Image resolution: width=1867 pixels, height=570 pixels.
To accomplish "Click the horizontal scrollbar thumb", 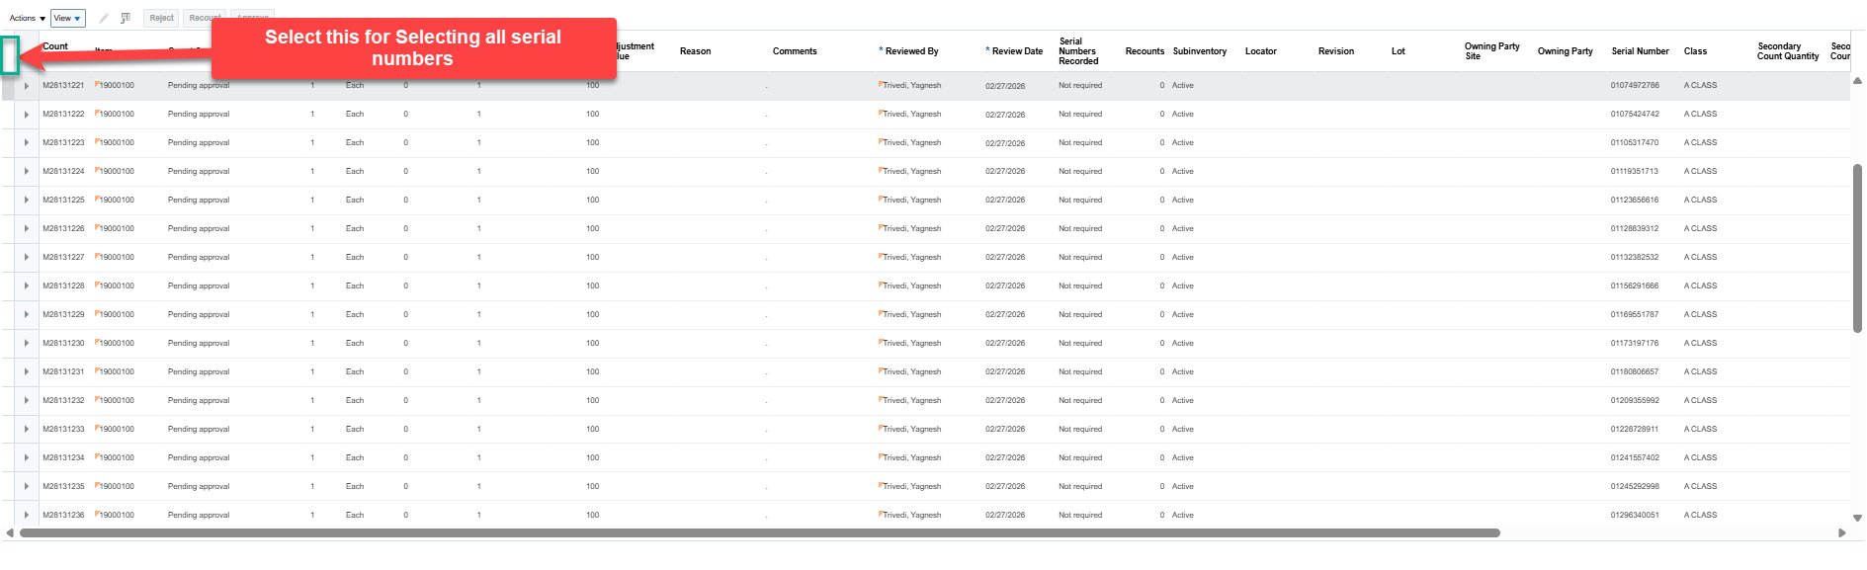I will (760, 532).
